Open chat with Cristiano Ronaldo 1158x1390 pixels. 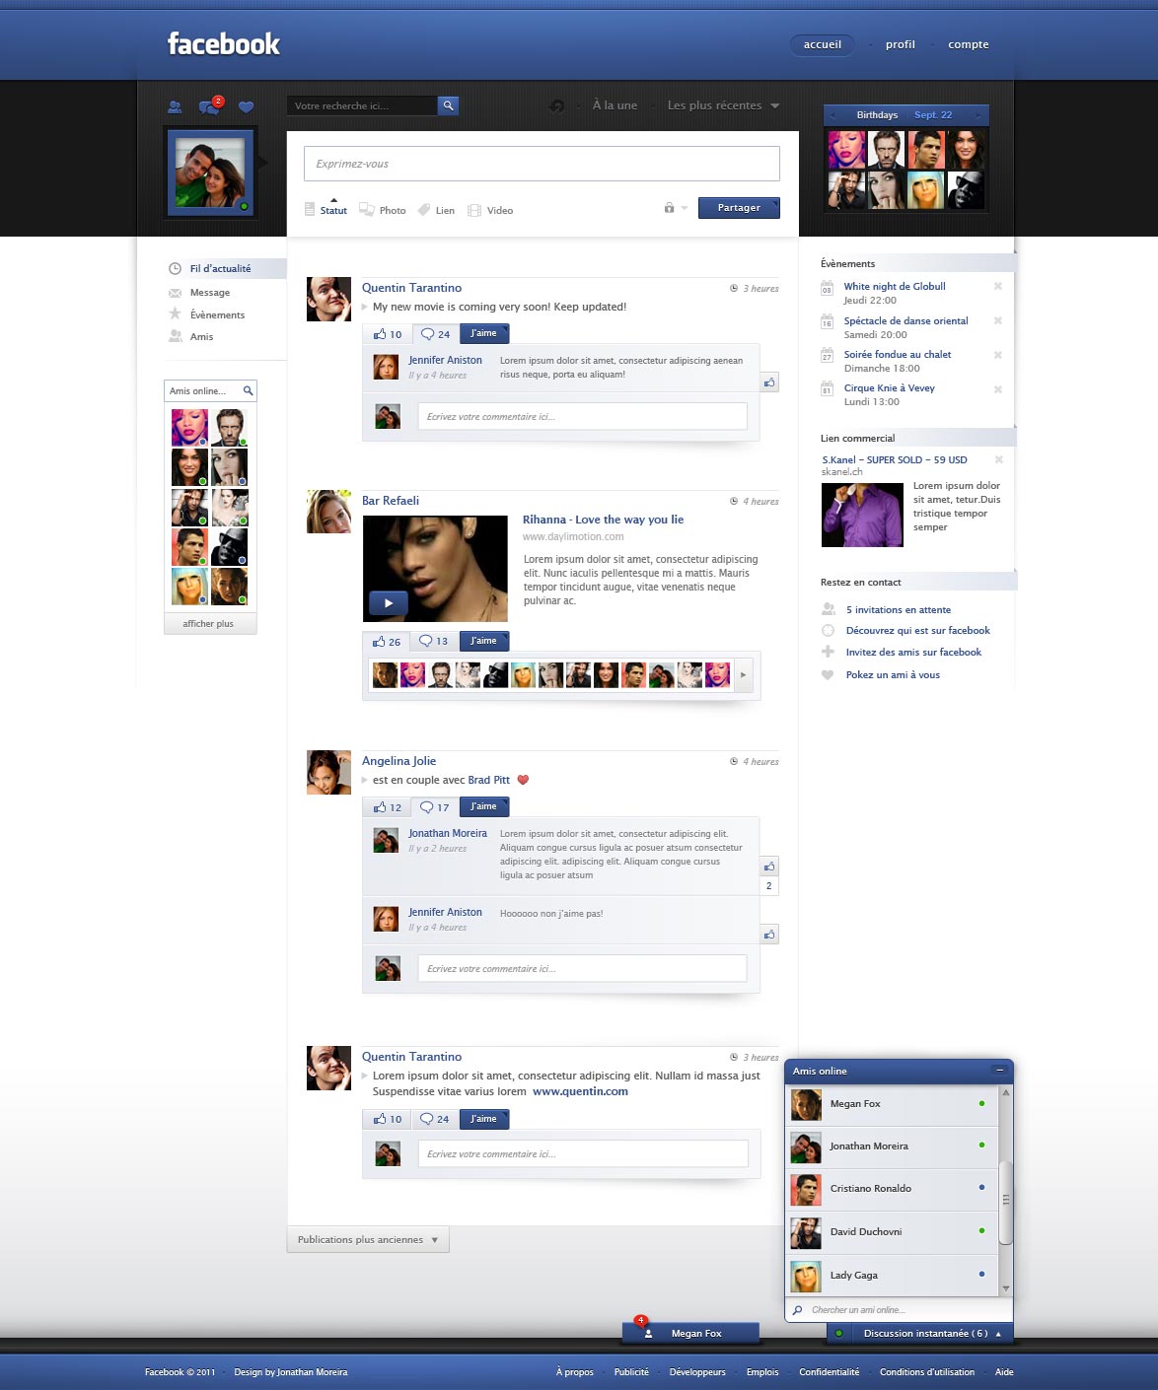pos(893,1189)
